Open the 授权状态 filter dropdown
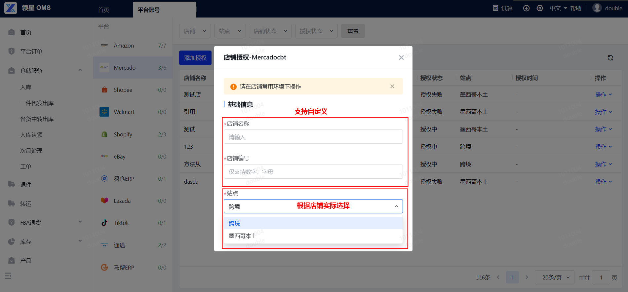The image size is (628, 292). 316,31
